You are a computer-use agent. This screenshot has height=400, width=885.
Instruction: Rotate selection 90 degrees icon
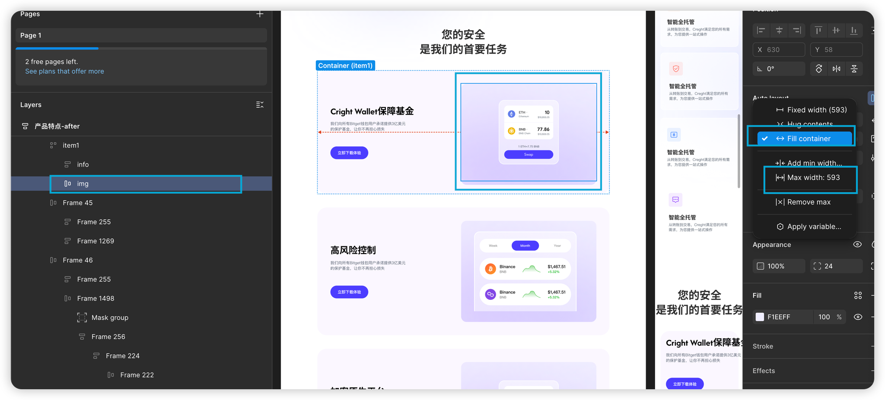pos(819,69)
